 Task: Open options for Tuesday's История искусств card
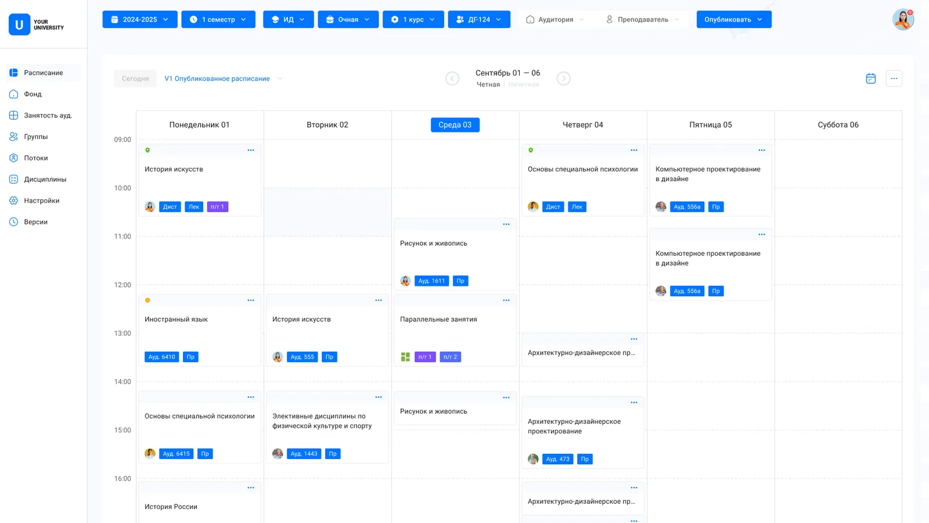379,300
